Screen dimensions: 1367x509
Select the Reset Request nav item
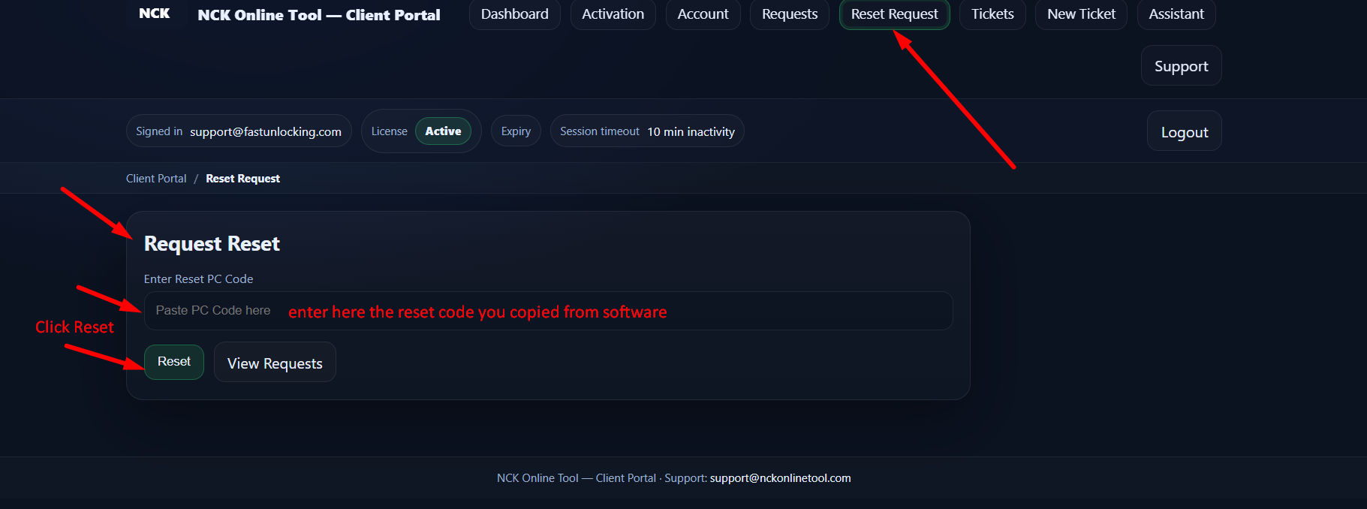click(x=894, y=14)
